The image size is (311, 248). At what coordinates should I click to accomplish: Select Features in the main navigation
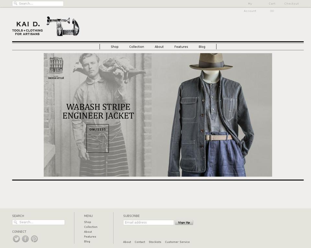coord(181,47)
